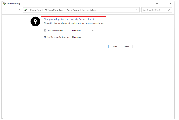Open Power Options breadcrumb
This screenshot has height=120, width=179.
click(x=73, y=10)
